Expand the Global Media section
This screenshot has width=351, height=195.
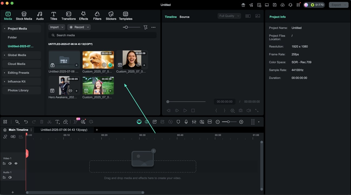pyautogui.click(x=5, y=55)
